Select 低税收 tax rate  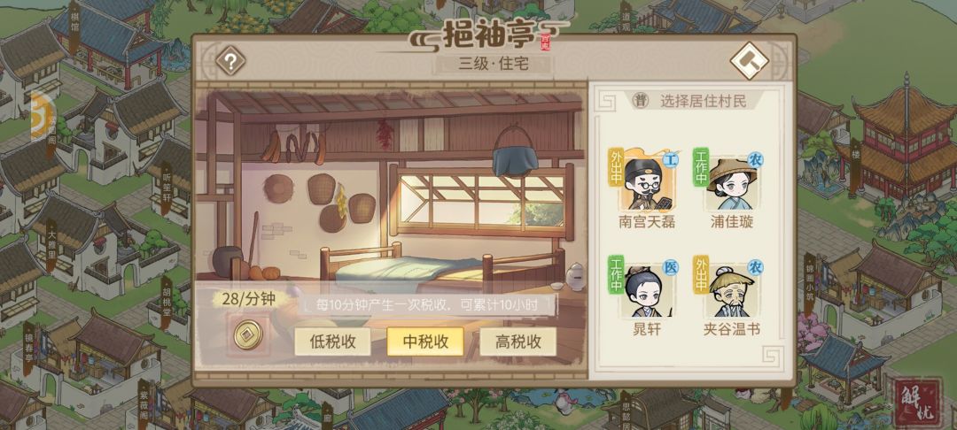point(332,342)
